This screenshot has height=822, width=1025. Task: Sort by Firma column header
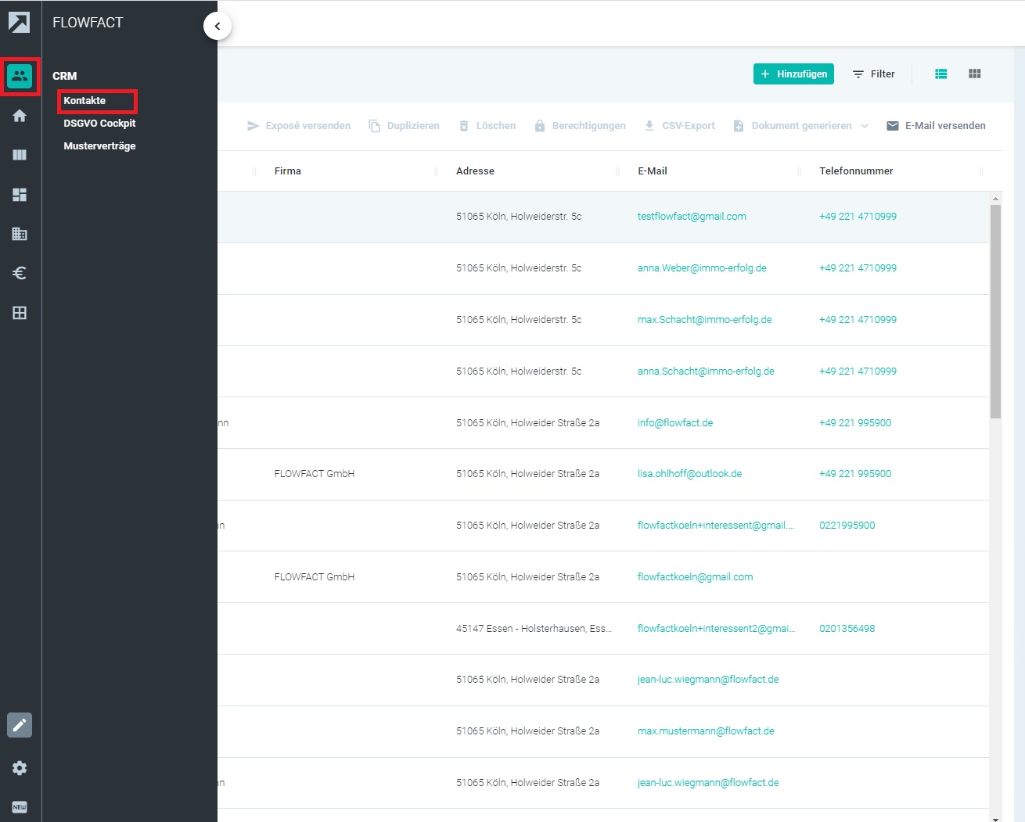(x=288, y=171)
